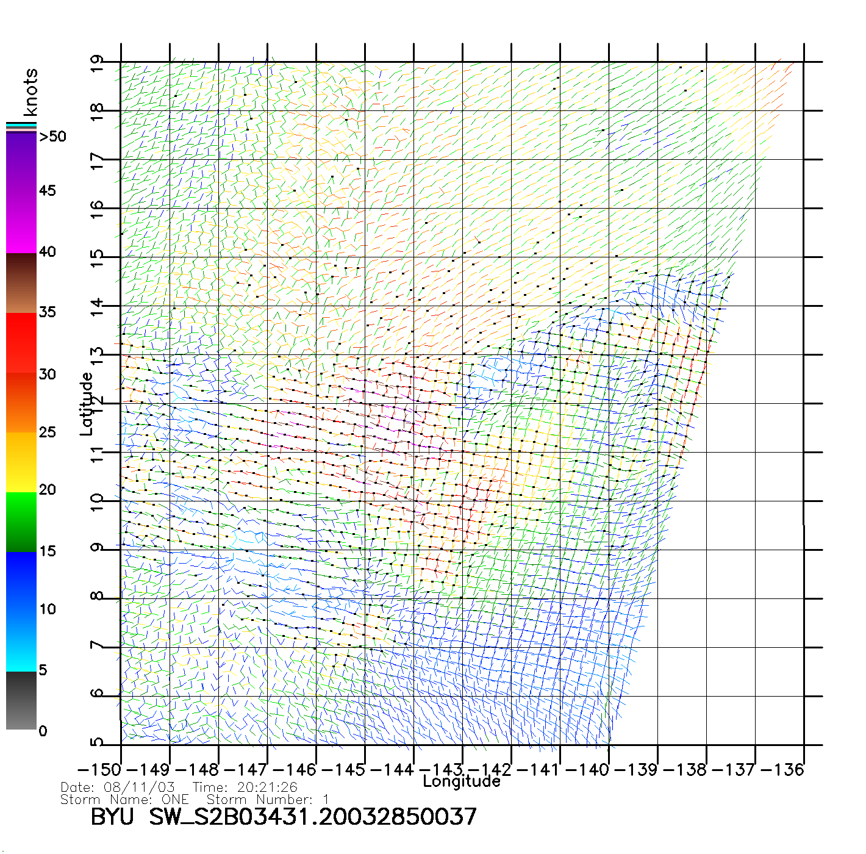Pick the orange 25–30 knots legend segment
866x854 pixels.
coord(21,403)
